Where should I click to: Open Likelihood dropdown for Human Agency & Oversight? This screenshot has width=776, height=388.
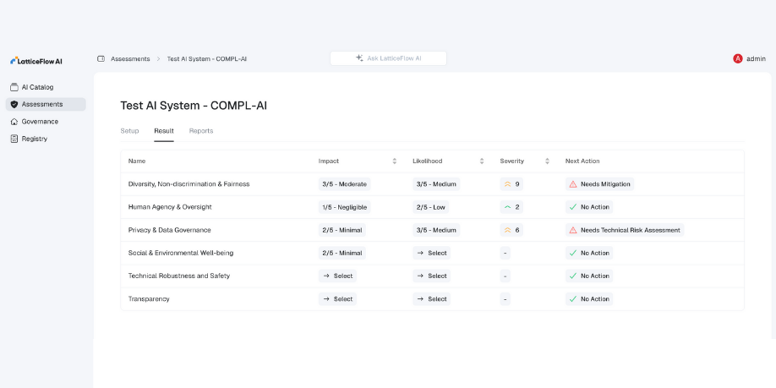(x=430, y=207)
